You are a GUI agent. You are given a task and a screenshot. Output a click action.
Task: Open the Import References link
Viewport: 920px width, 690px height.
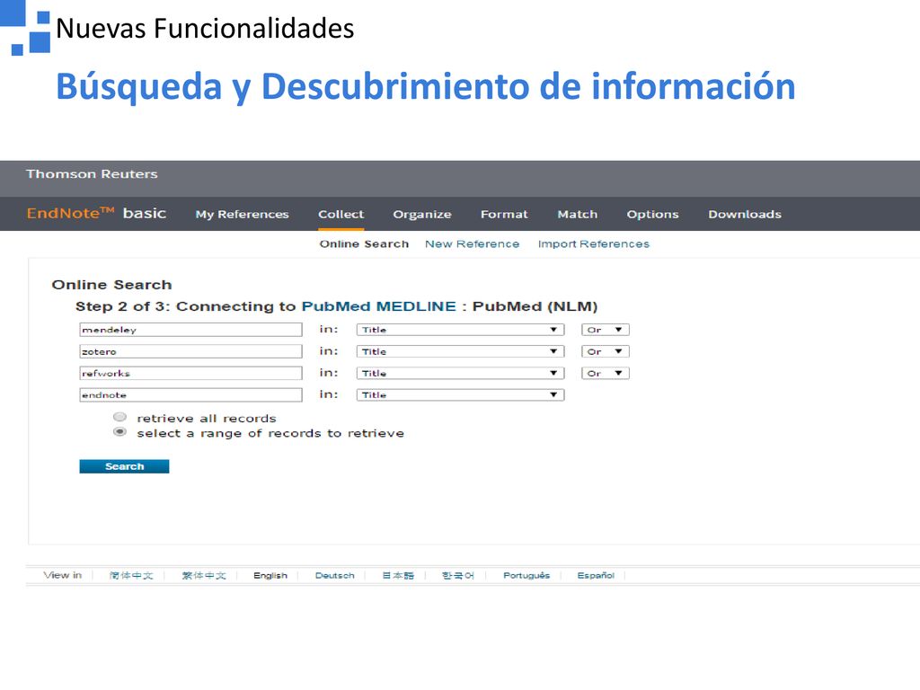coord(593,243)
